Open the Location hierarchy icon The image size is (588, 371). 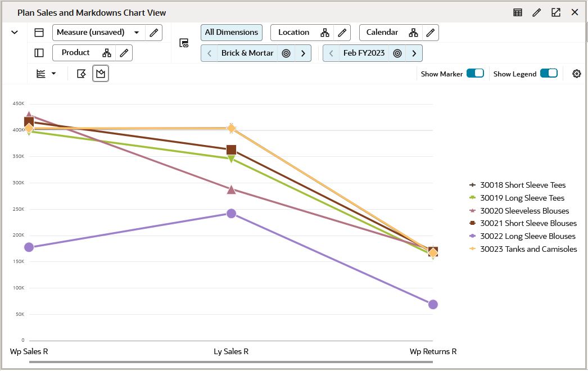point(325,33)
